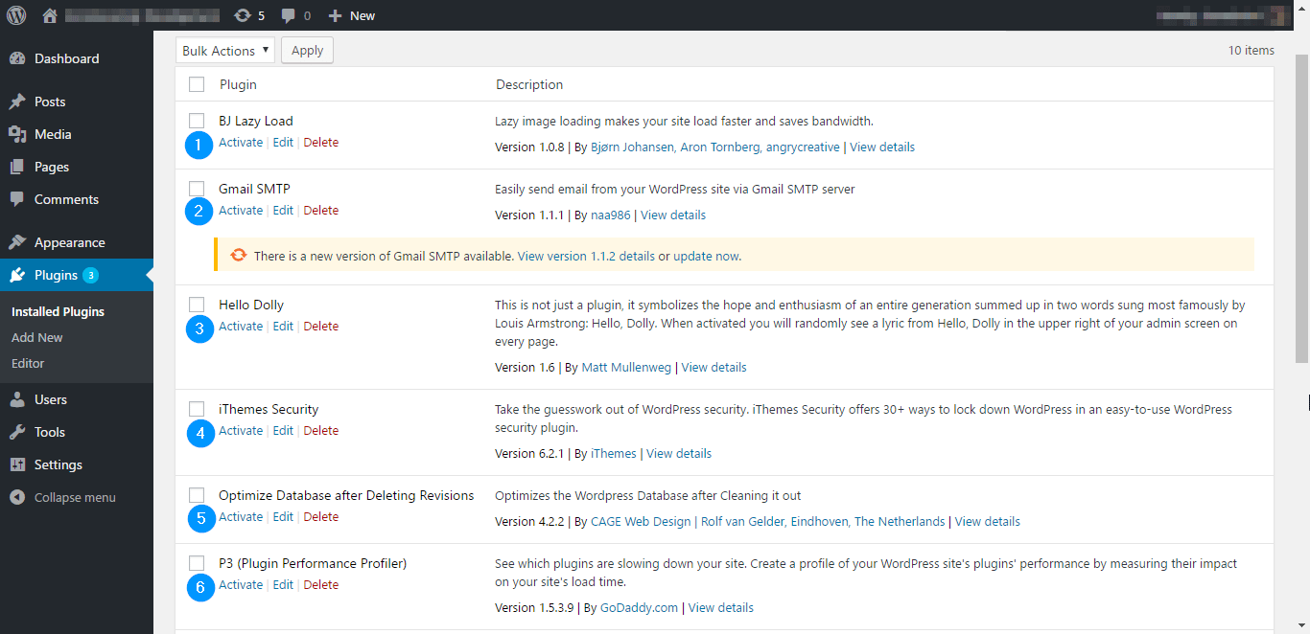View details for P3 Plugin Performance Profiler
This screenshot has width=1310, height=634.
pyautogui.click(x=721, y=607)
